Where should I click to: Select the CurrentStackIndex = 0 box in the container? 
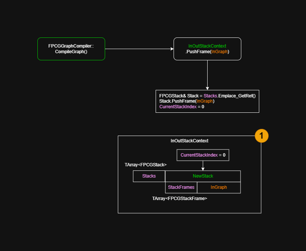(x=203, y=155)
